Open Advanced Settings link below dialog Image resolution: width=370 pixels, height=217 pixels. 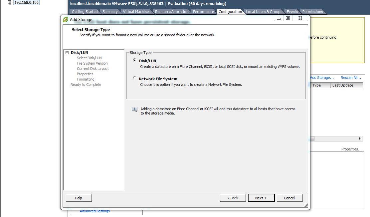(94, 211)
